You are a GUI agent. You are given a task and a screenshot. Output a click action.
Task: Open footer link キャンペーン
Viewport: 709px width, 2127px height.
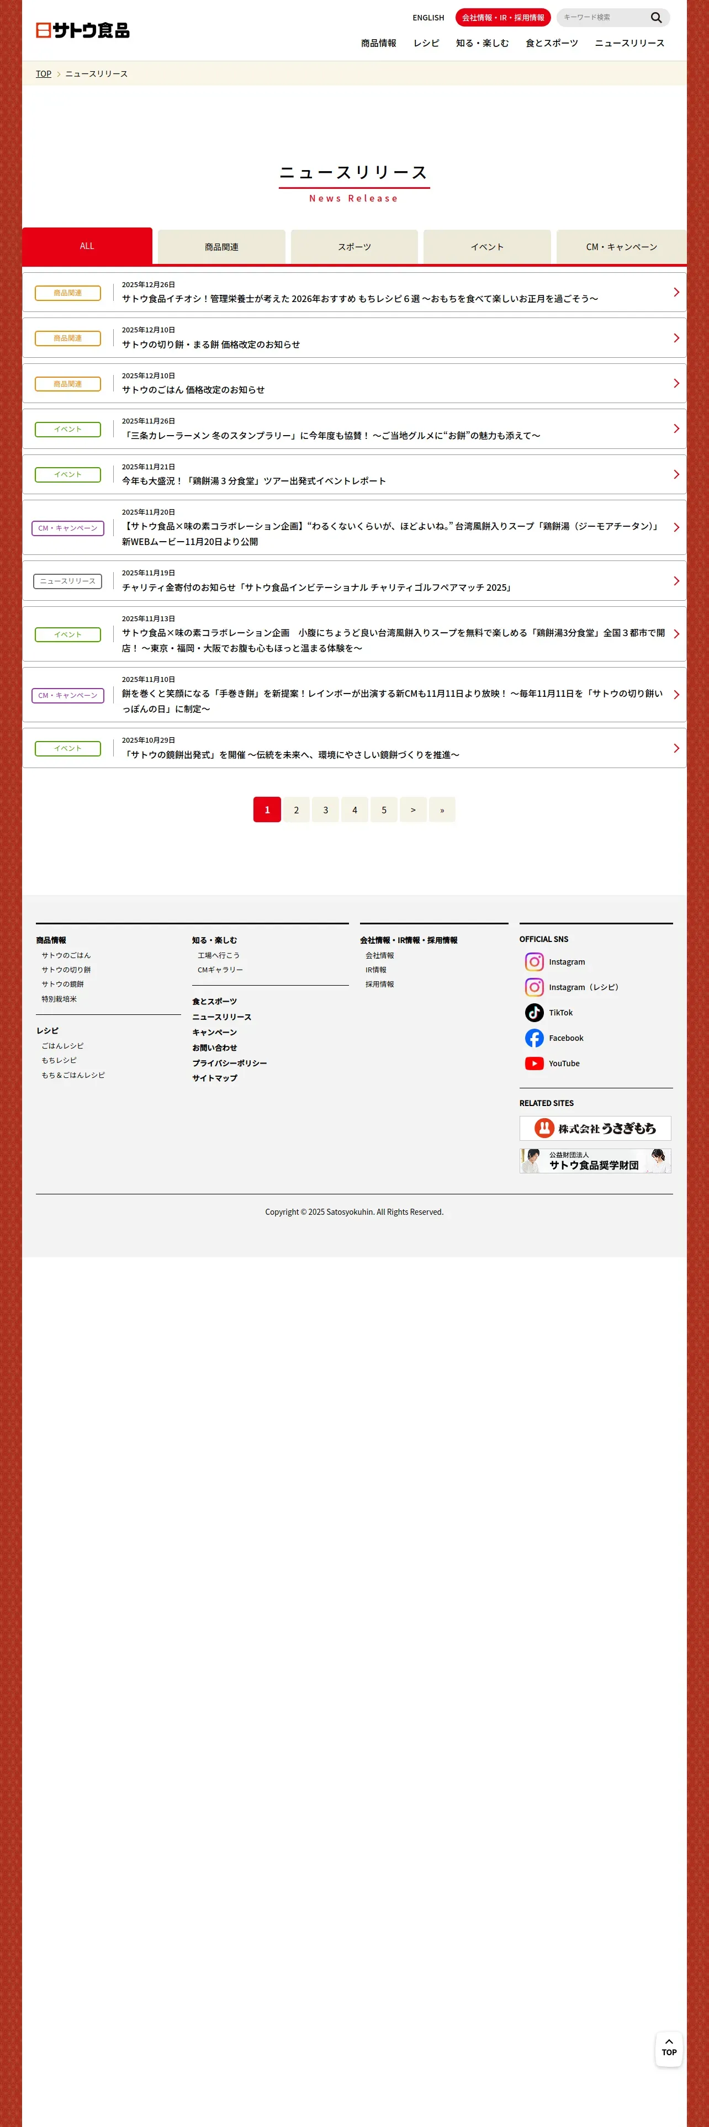215,1032
